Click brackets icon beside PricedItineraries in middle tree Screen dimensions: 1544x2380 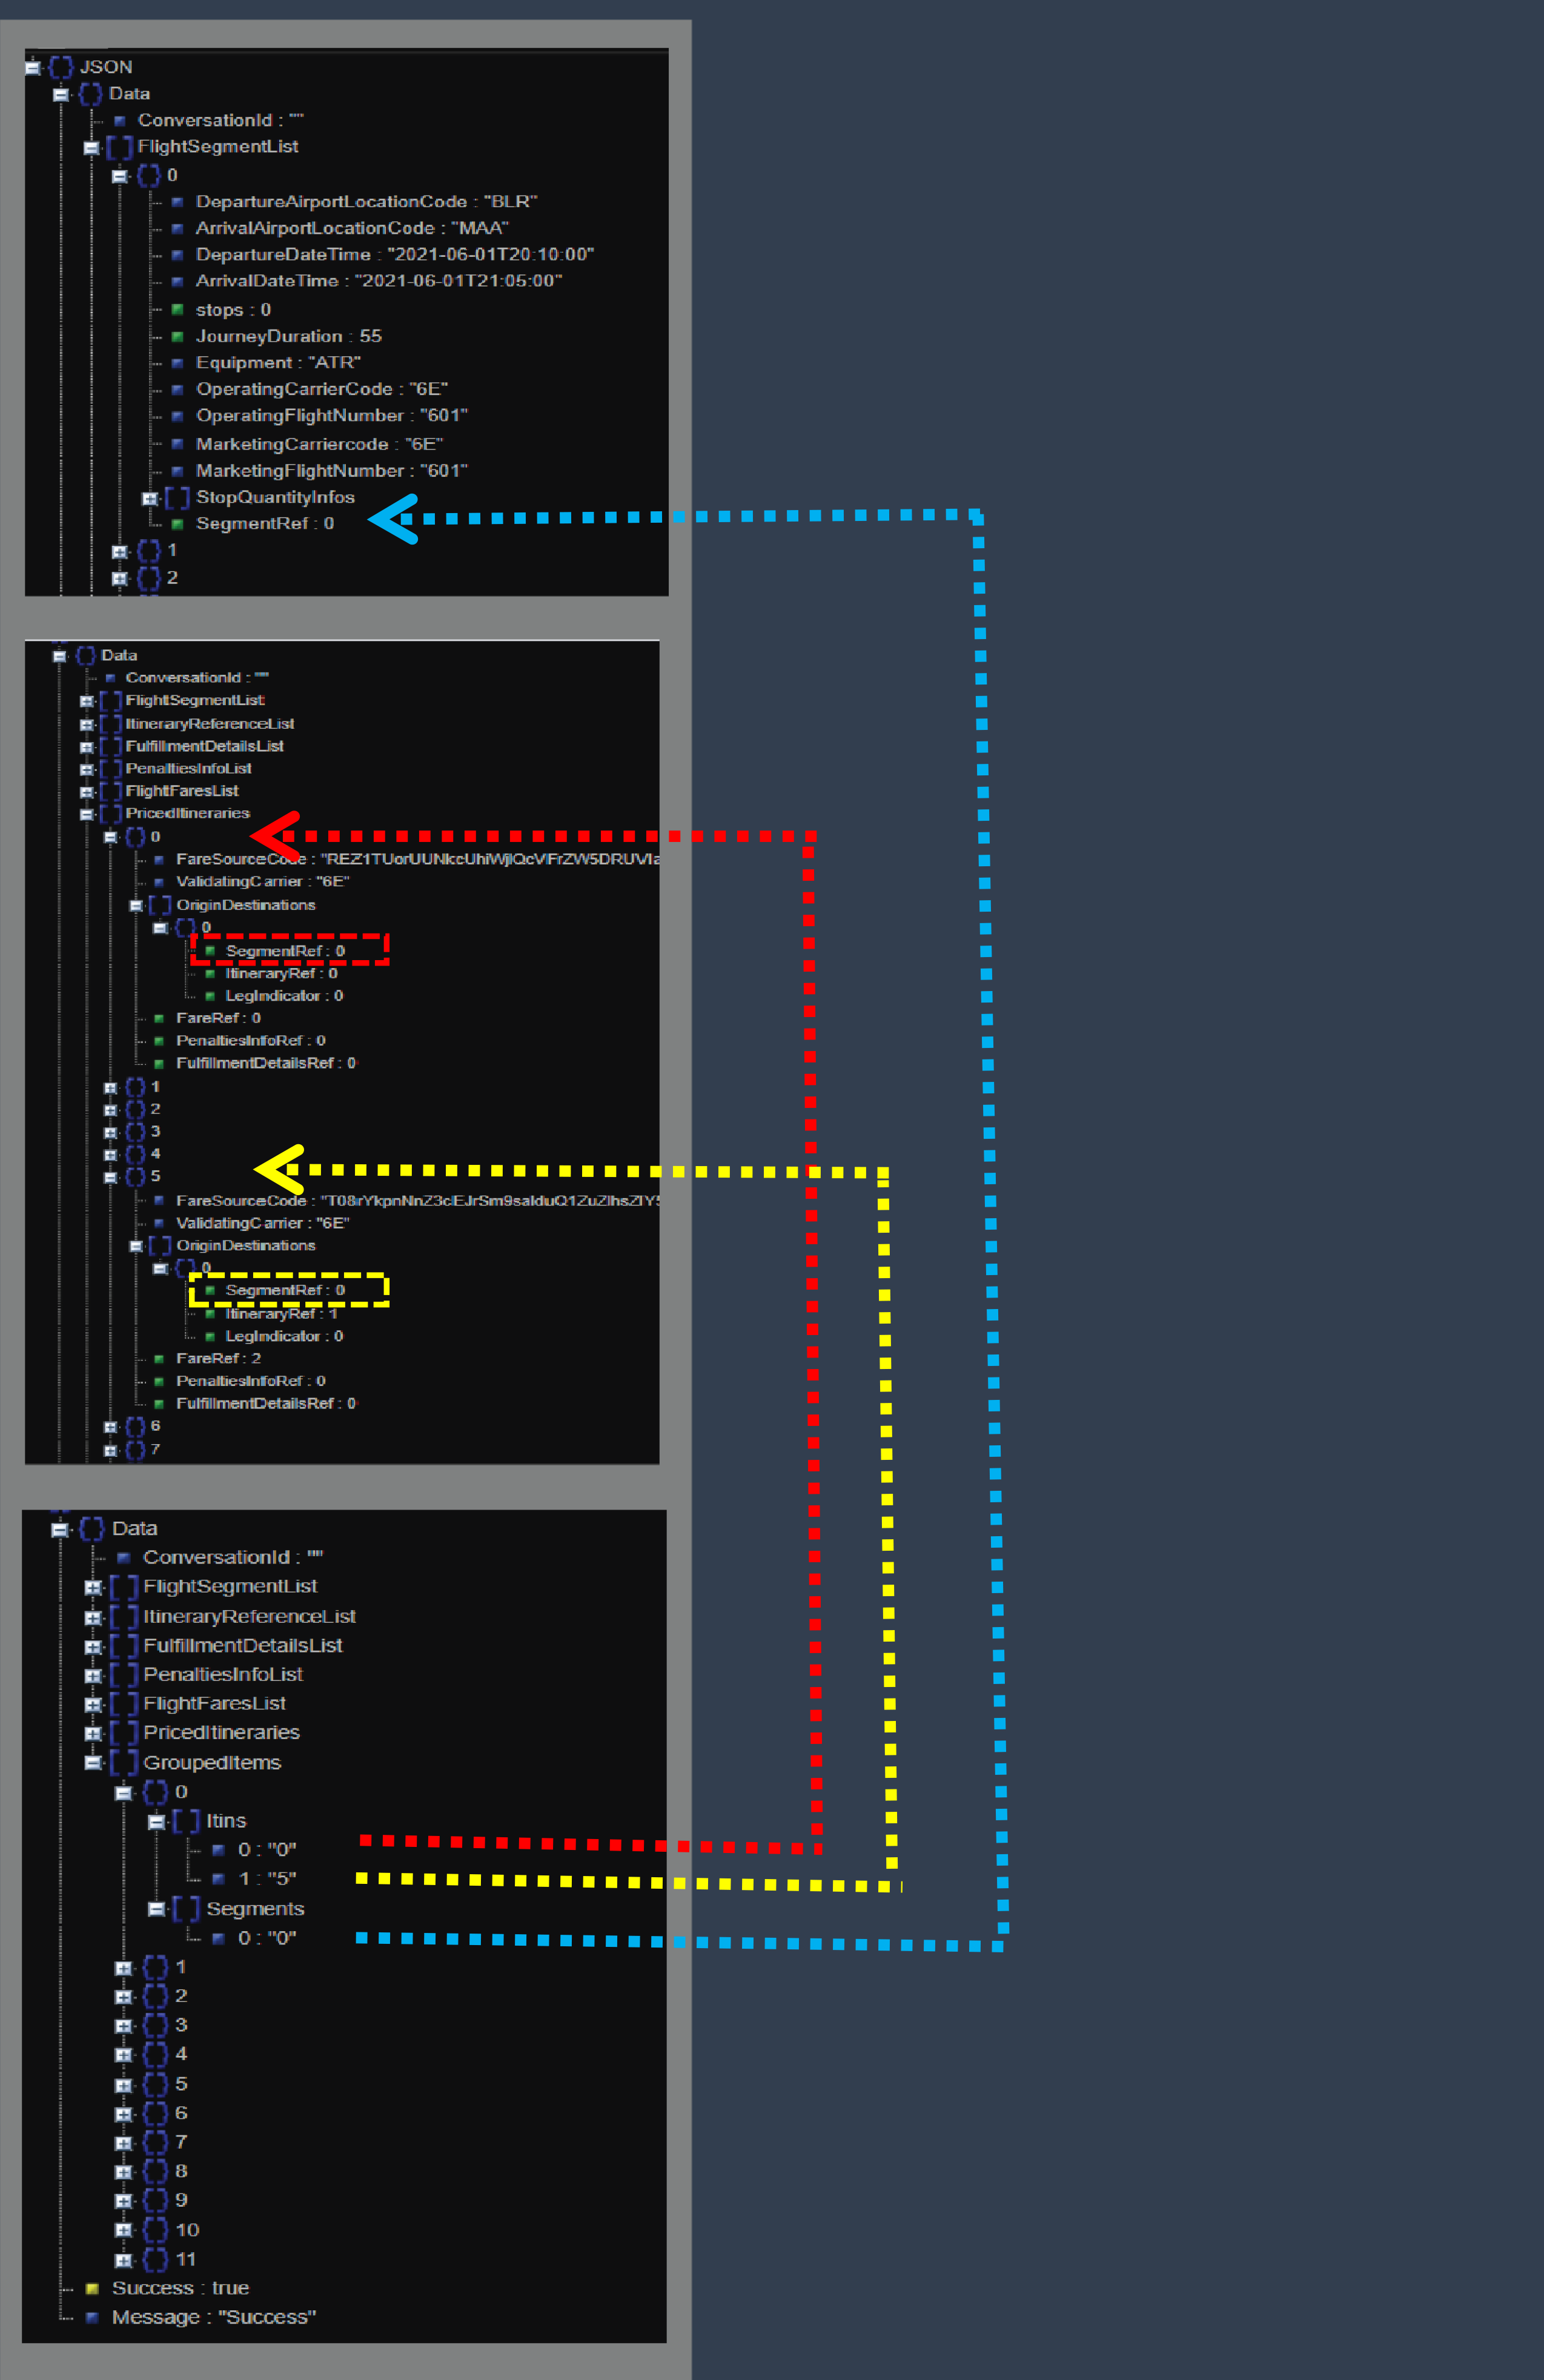click(x=110, y=814)
